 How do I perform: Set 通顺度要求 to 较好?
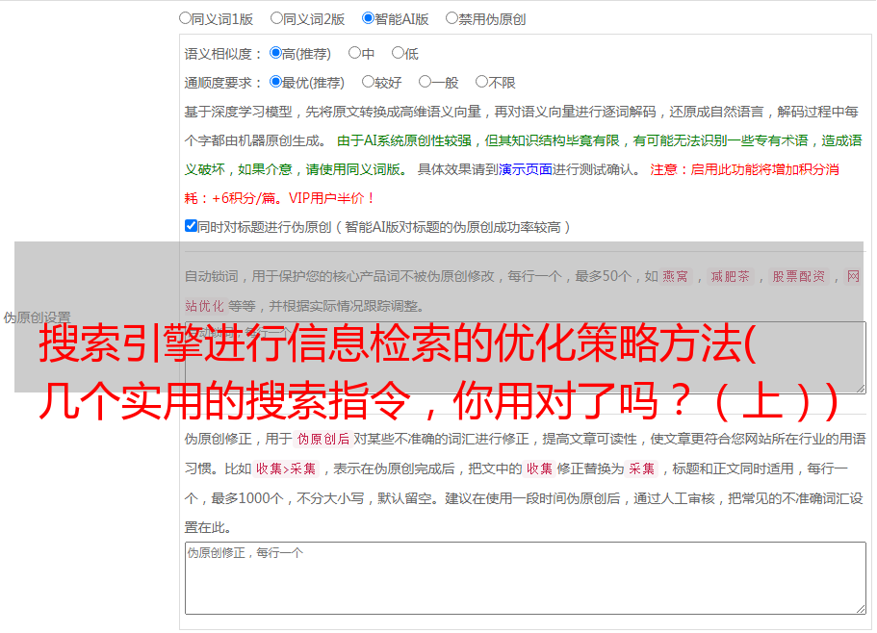tap(368, 82)
